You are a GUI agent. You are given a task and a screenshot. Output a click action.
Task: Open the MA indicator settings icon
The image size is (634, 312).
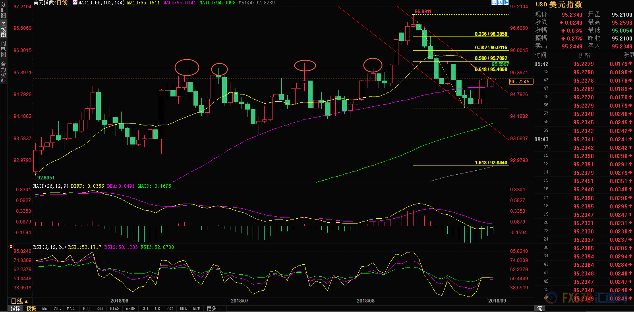(x=75, y=2)
